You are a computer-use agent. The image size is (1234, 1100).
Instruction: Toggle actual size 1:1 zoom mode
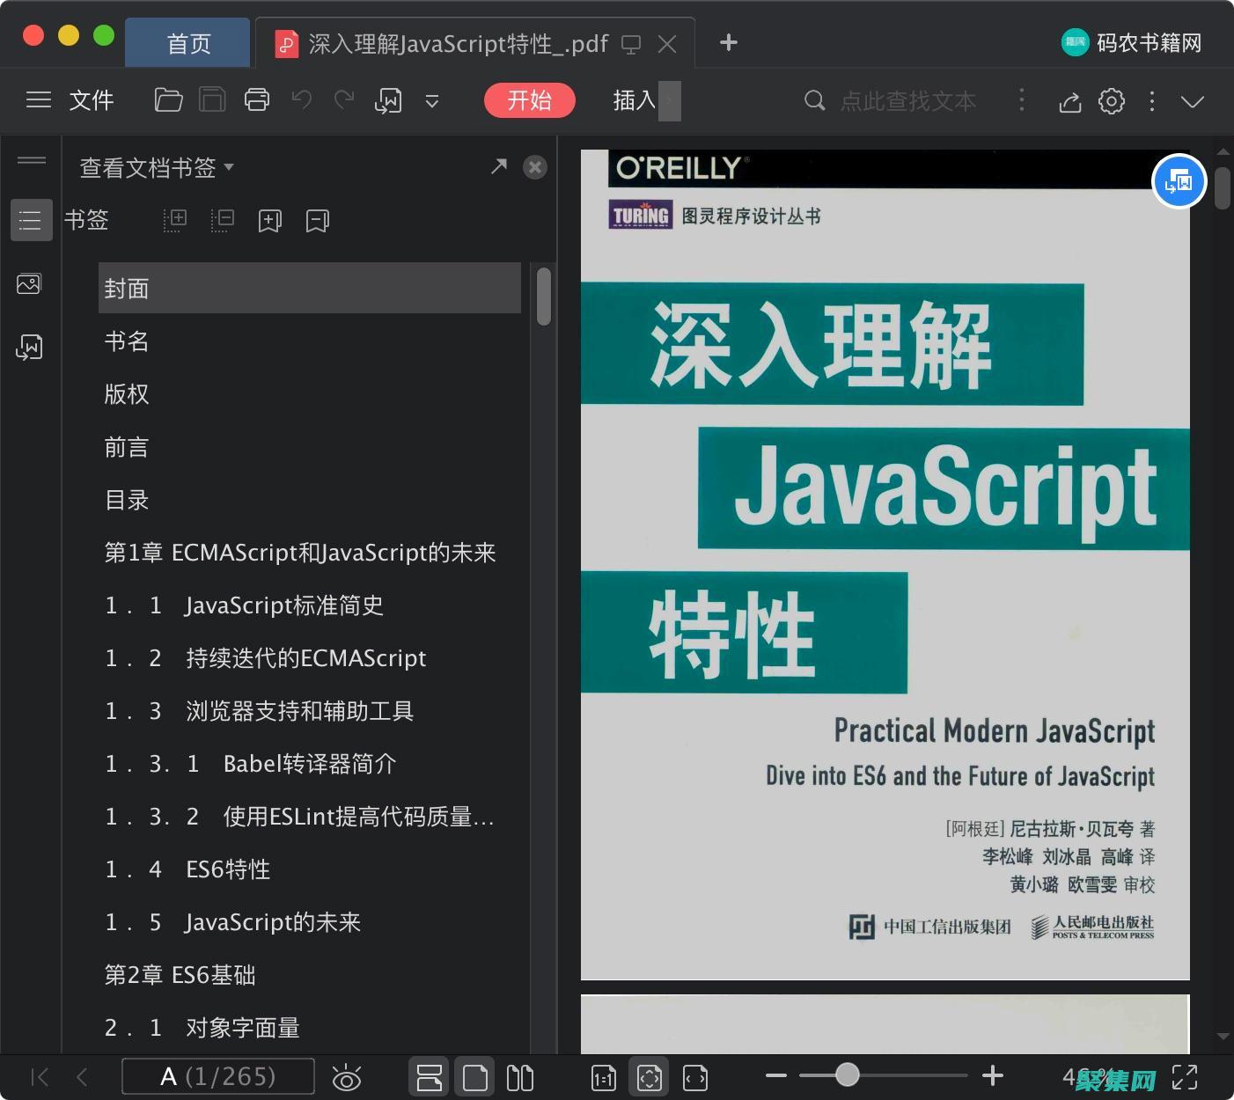(x=604, y=1076)
